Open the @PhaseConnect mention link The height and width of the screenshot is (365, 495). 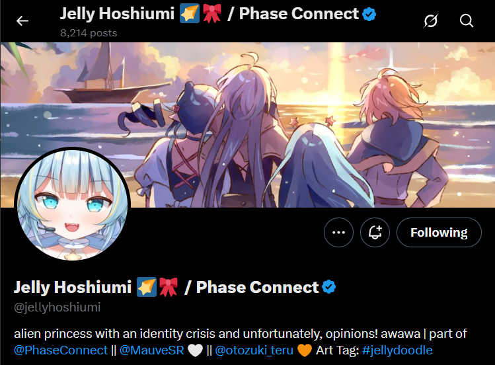[61, 350]
